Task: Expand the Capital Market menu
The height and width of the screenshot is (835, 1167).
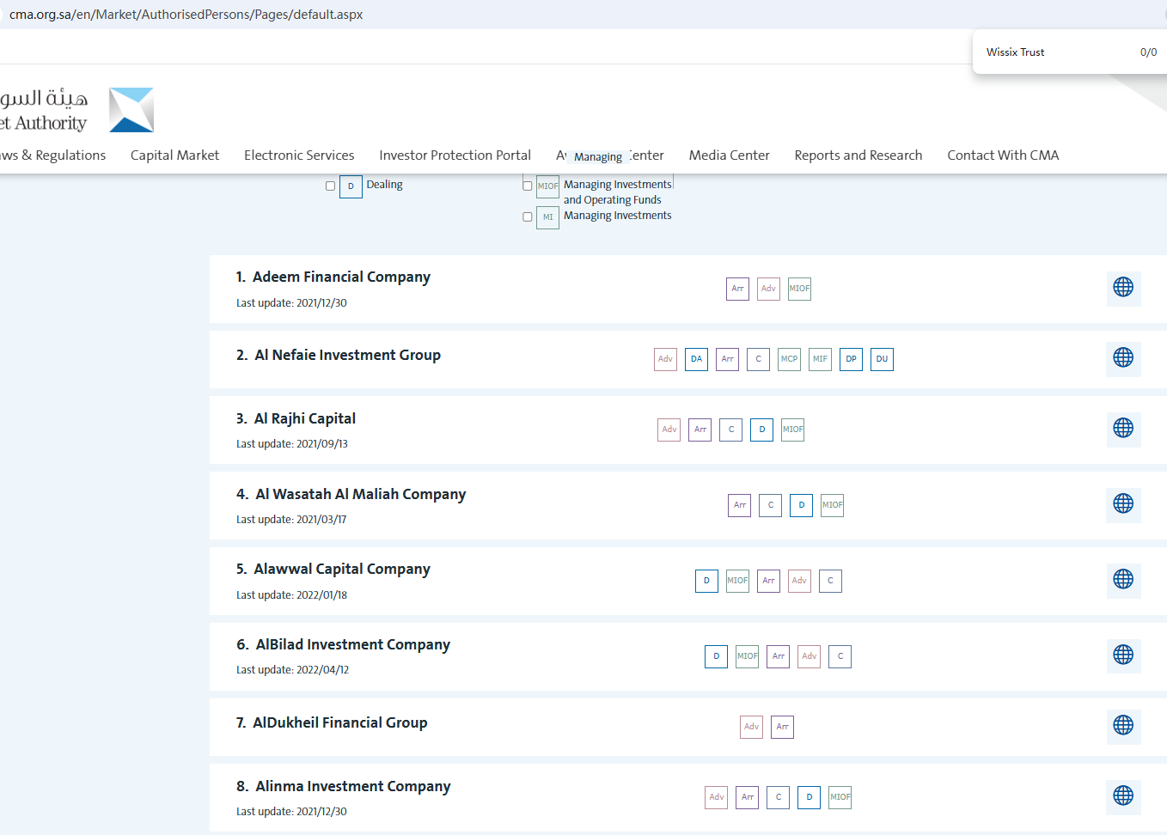Action: pyautogui.click(x=174, y=155)
